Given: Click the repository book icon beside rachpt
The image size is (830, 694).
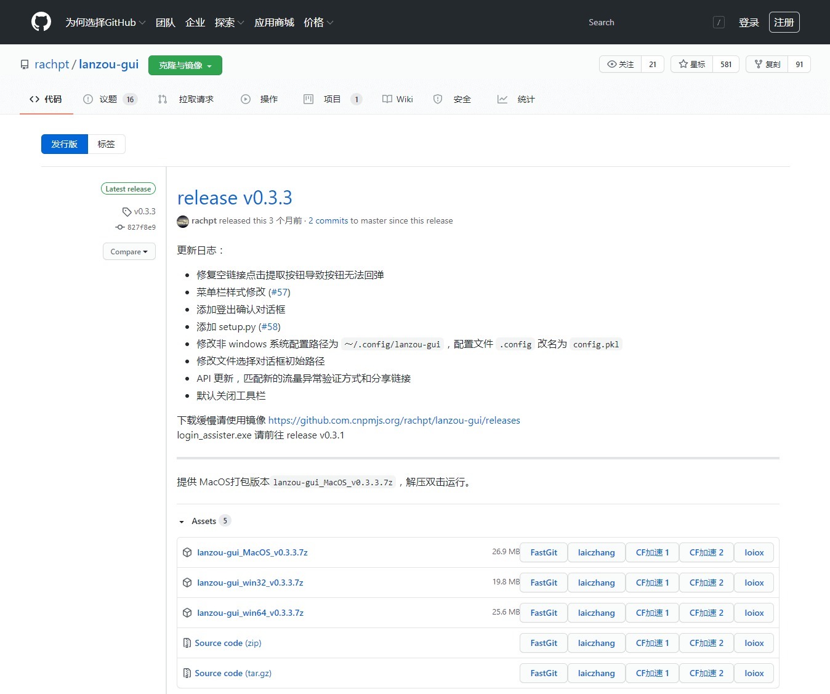Looking at the screenshot, I should (x=25, y=65).
